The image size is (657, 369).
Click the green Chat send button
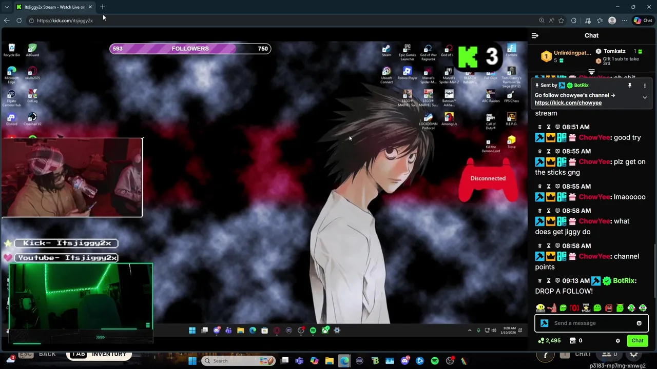637,341
